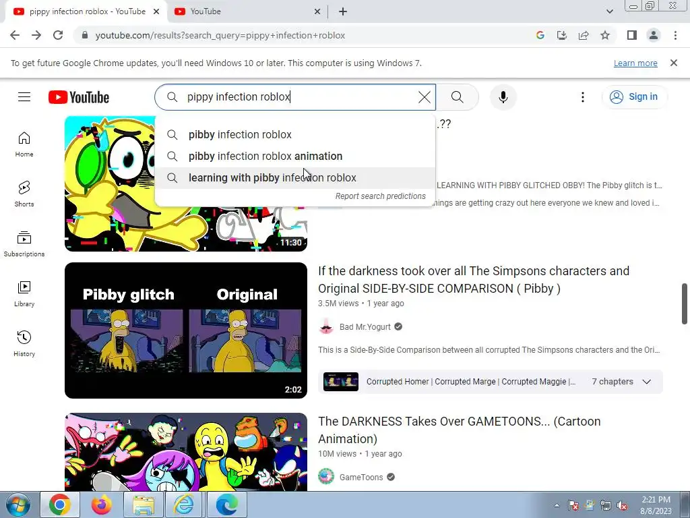
Task: Open Shorts in sidebar
Action: tap(24, 194)
